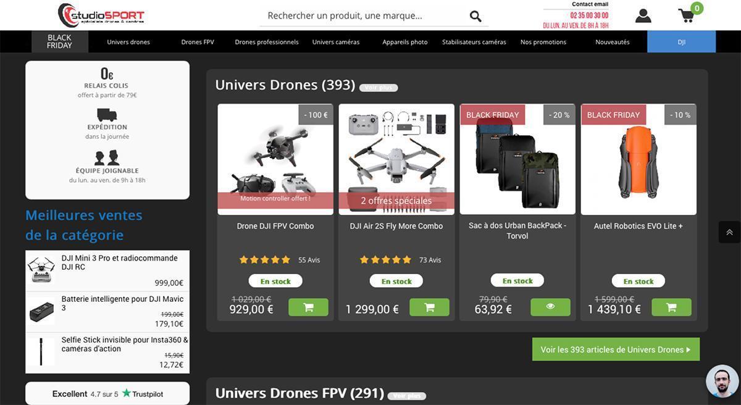This screenshot has width=741, height=405.
Task: Open Drone DJI FPV Combo product title
Action: [275, 226]
